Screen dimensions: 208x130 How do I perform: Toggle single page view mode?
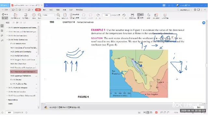pyautogui.click(x=140, y=14)
